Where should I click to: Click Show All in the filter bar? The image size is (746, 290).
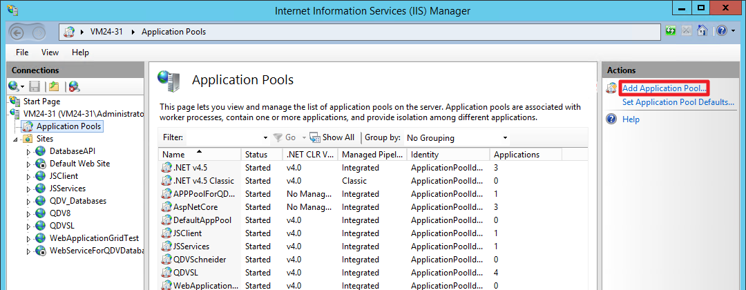pos(332,137)
